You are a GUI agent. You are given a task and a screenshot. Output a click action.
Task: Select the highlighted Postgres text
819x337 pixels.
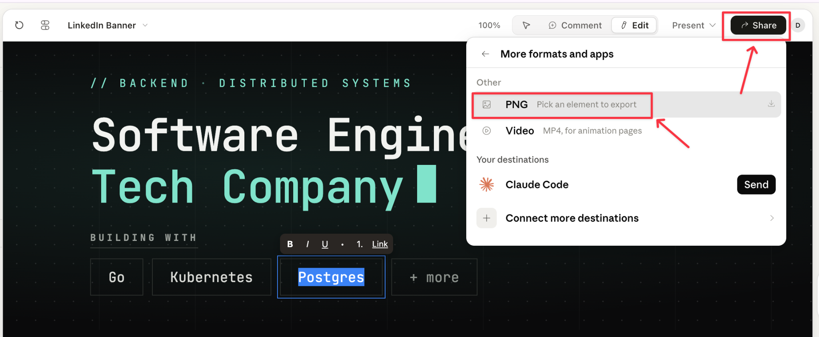(x=331, y=277)
